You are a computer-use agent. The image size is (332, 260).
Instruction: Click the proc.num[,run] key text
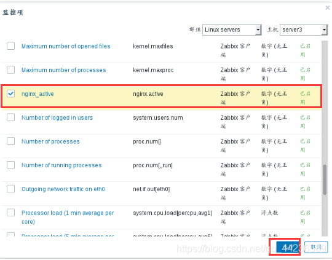[x=152, y=165]
